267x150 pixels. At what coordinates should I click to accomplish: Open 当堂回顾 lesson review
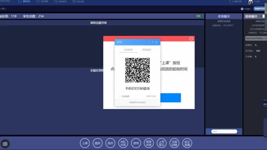pos(175,143)
